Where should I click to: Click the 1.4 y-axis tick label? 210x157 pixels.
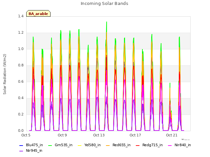click(21, 16)
